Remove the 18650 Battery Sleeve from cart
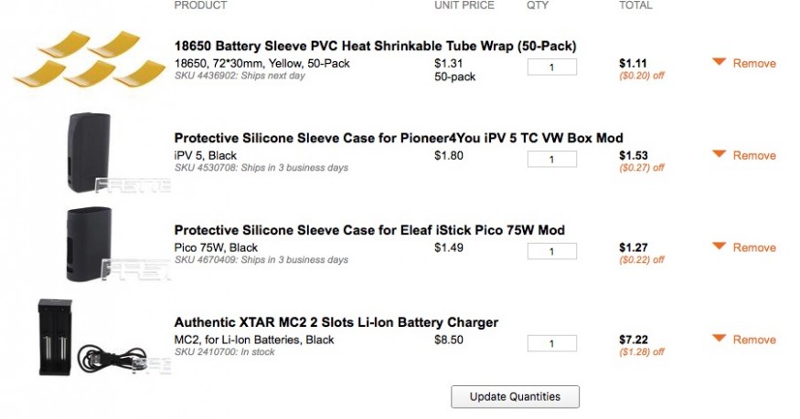The height and width of the screenshot is (419, 800). [754, 63]
